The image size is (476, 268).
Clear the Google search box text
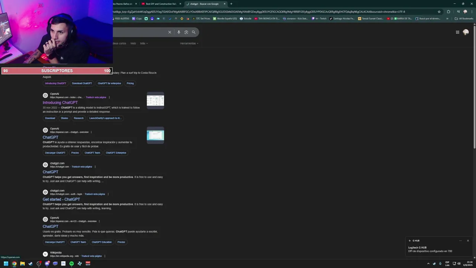170,32
